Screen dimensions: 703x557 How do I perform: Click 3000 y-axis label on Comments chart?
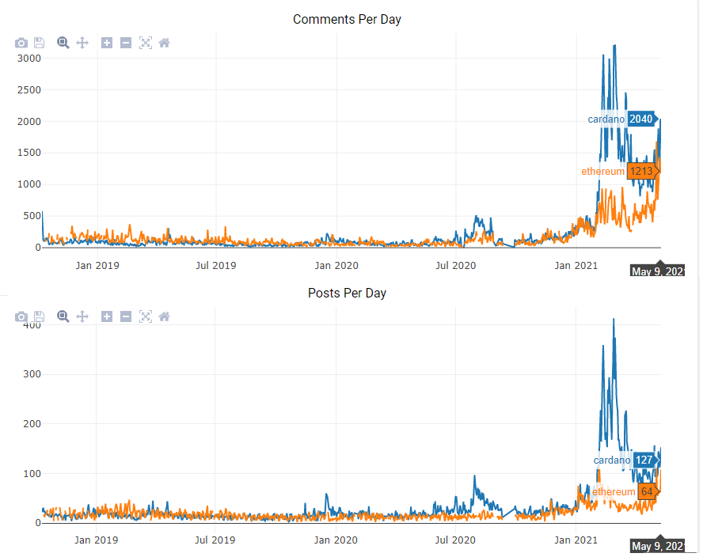[29, 59]
